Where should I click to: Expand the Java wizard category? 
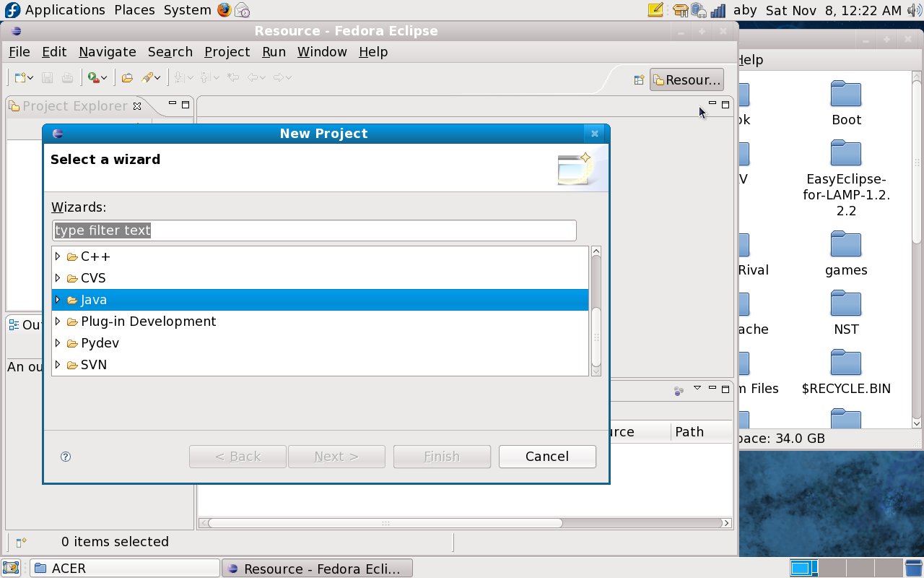(x=58, y=300)
